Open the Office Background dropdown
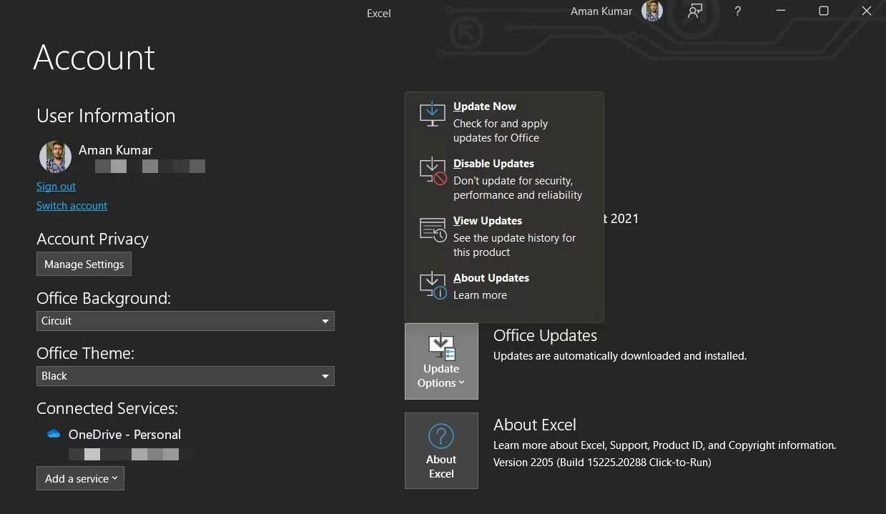This screenshot has width=886, height=514. pos(326,321)
